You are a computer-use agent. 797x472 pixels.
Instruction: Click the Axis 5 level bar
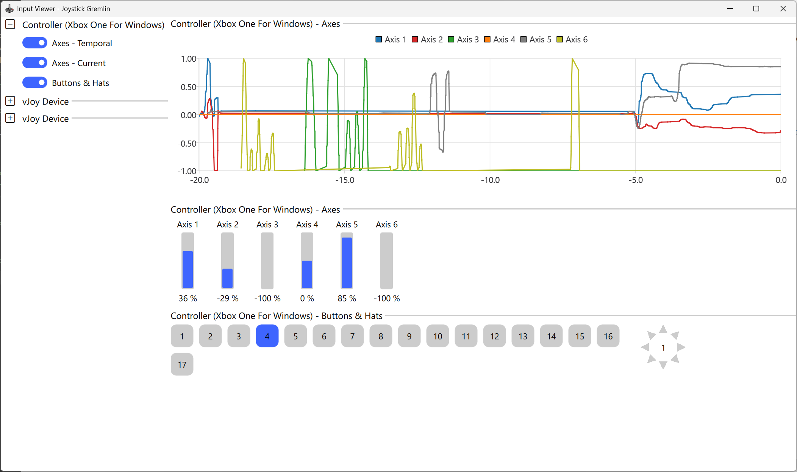pos(347,261)
